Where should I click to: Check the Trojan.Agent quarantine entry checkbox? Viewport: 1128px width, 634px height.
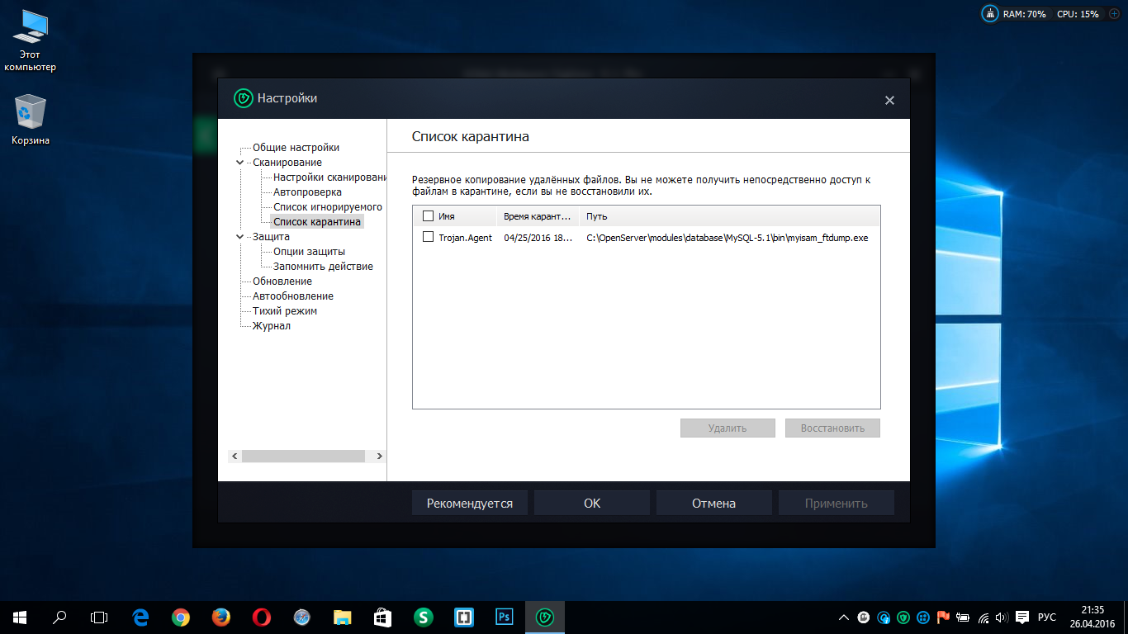tap(428, 237)
